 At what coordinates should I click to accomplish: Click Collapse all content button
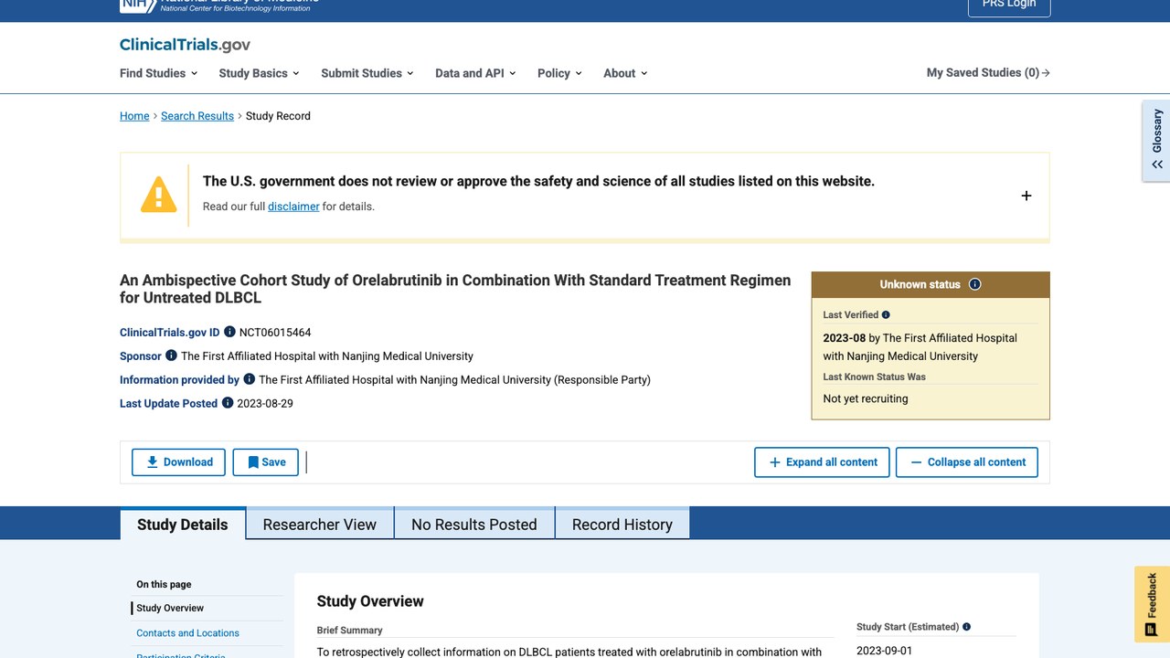click(967, 462)
